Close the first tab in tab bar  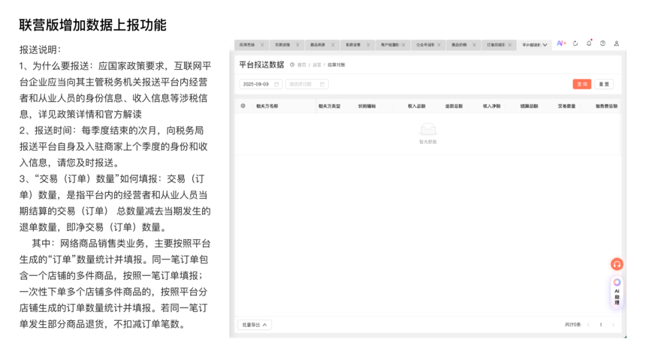click(262, 45)
